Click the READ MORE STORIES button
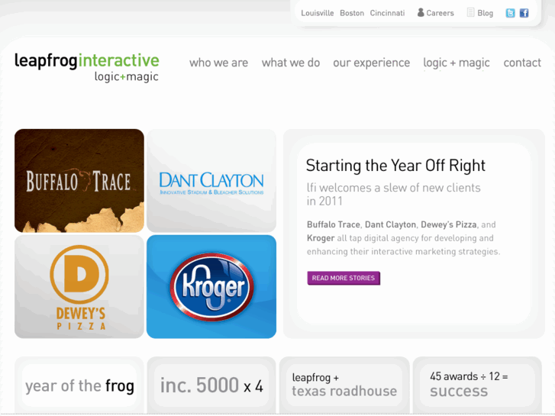 click(x=344, y=278)
